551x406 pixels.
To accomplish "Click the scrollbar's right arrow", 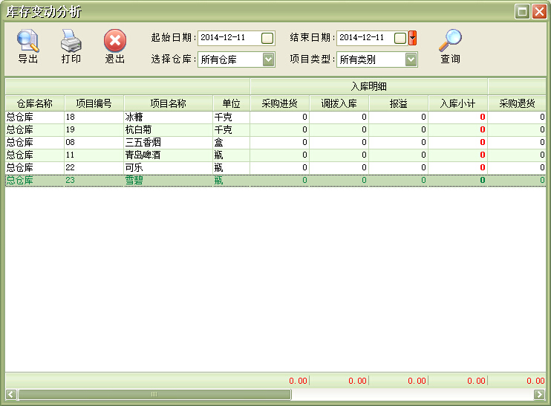I will [540, 394].
